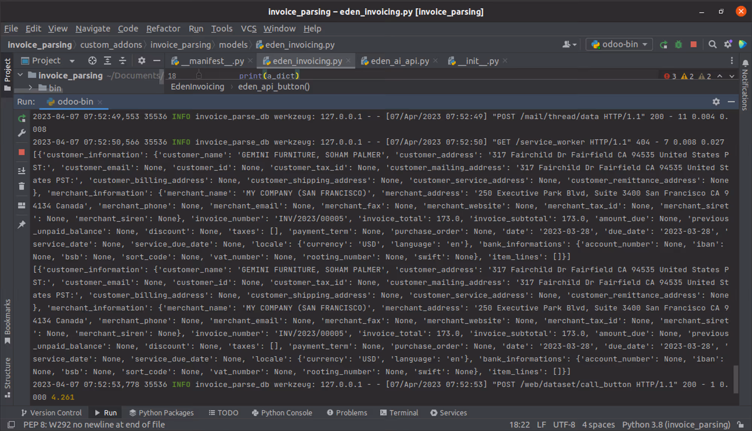Switch to the eden_ai_api.py tab
The image size is (752, 431).
(x=399, y=61)
